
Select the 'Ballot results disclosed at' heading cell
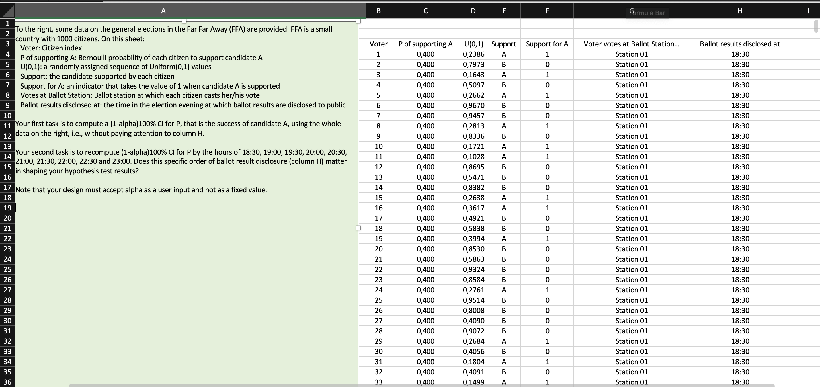pos(739,44)
